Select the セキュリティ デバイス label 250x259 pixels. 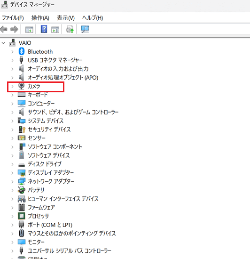(49, 129)
